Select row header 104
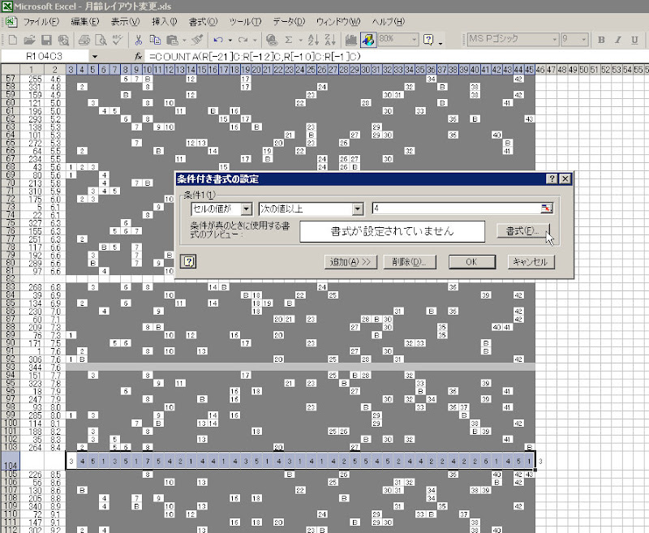Viewport: 649px width, 533px height. (x=11, y=461)
